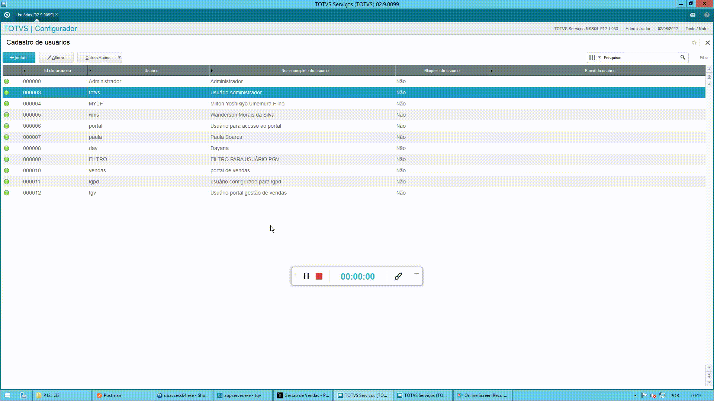Screen dimensions: 714x401
Task: Click the Alterar button
Action: 56,58
